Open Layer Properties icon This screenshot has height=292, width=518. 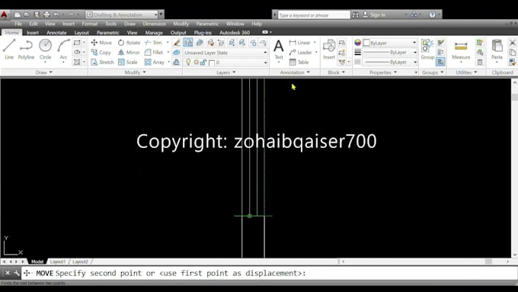pyautogui.click(x=188, y=43)
